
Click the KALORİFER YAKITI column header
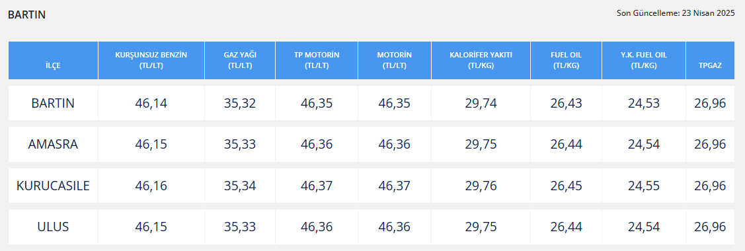click(481, 60)
